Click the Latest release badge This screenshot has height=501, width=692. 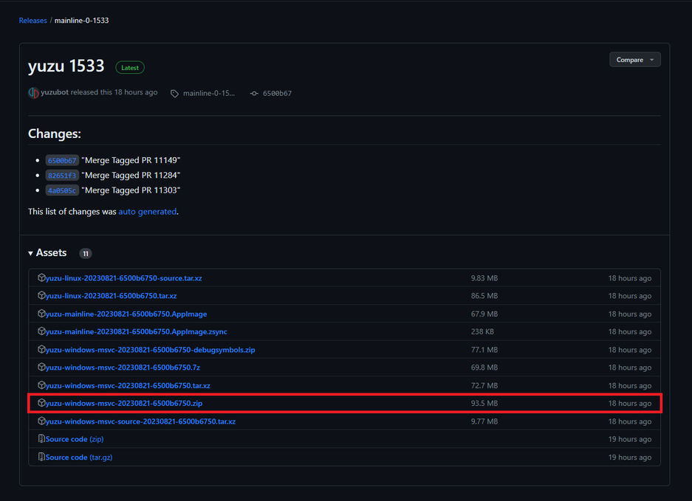pos(130,67)
